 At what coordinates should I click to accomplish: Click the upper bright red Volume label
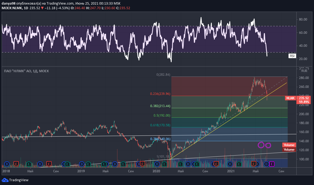coord(289,145)
